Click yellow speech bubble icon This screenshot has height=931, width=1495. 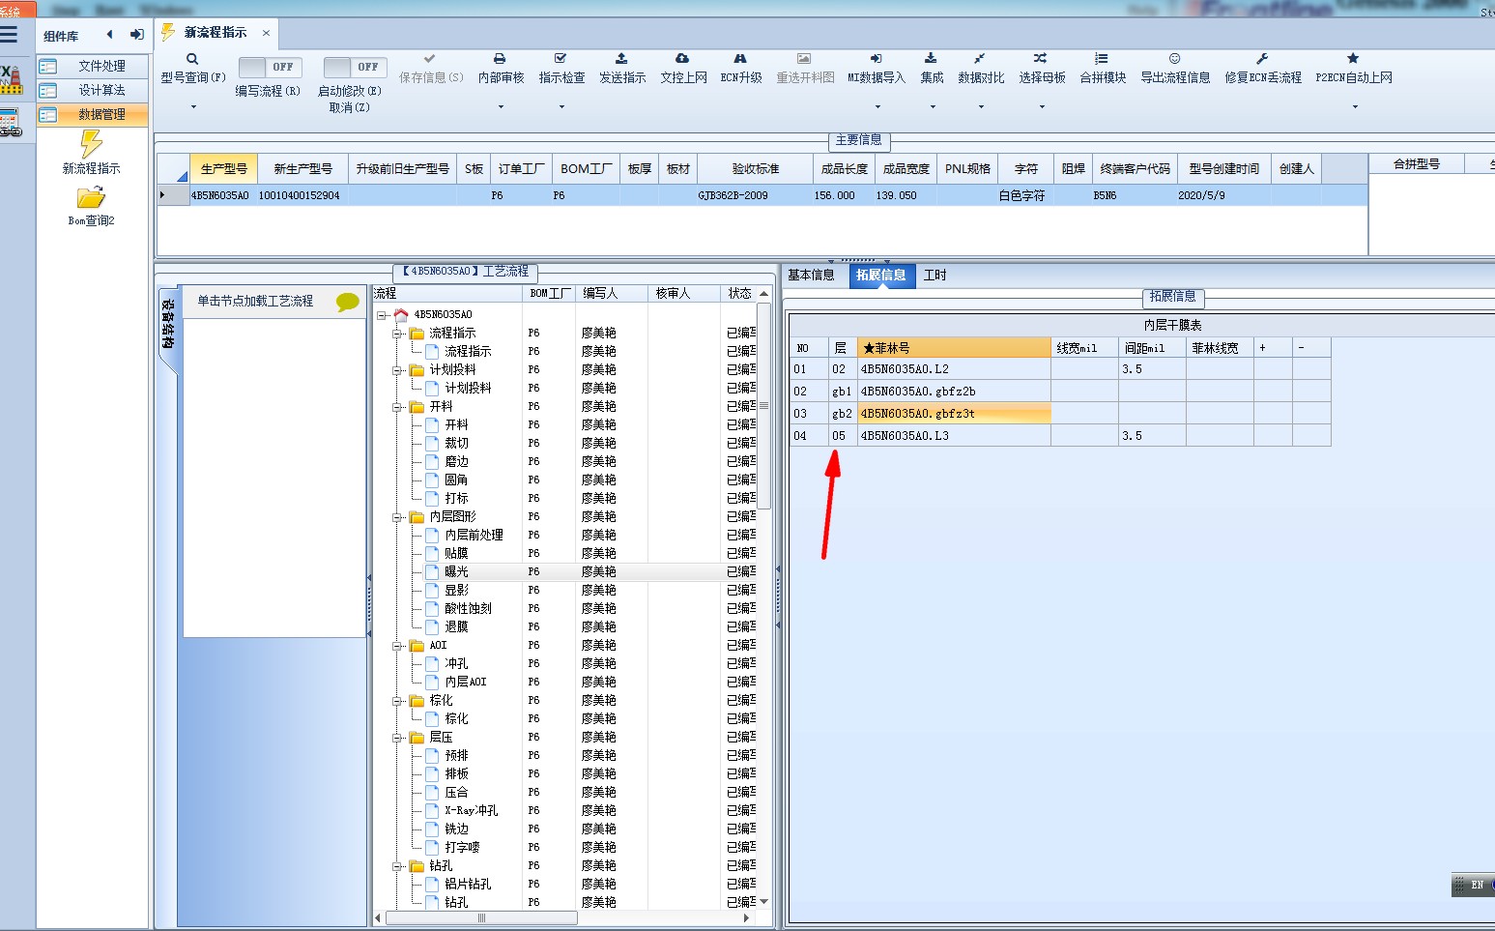click(347, 302)
